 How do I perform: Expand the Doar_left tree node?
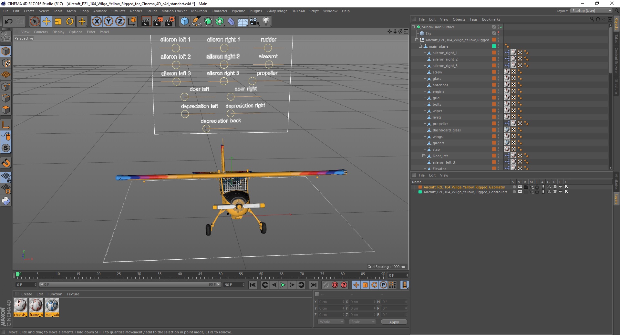pos(424,156)
